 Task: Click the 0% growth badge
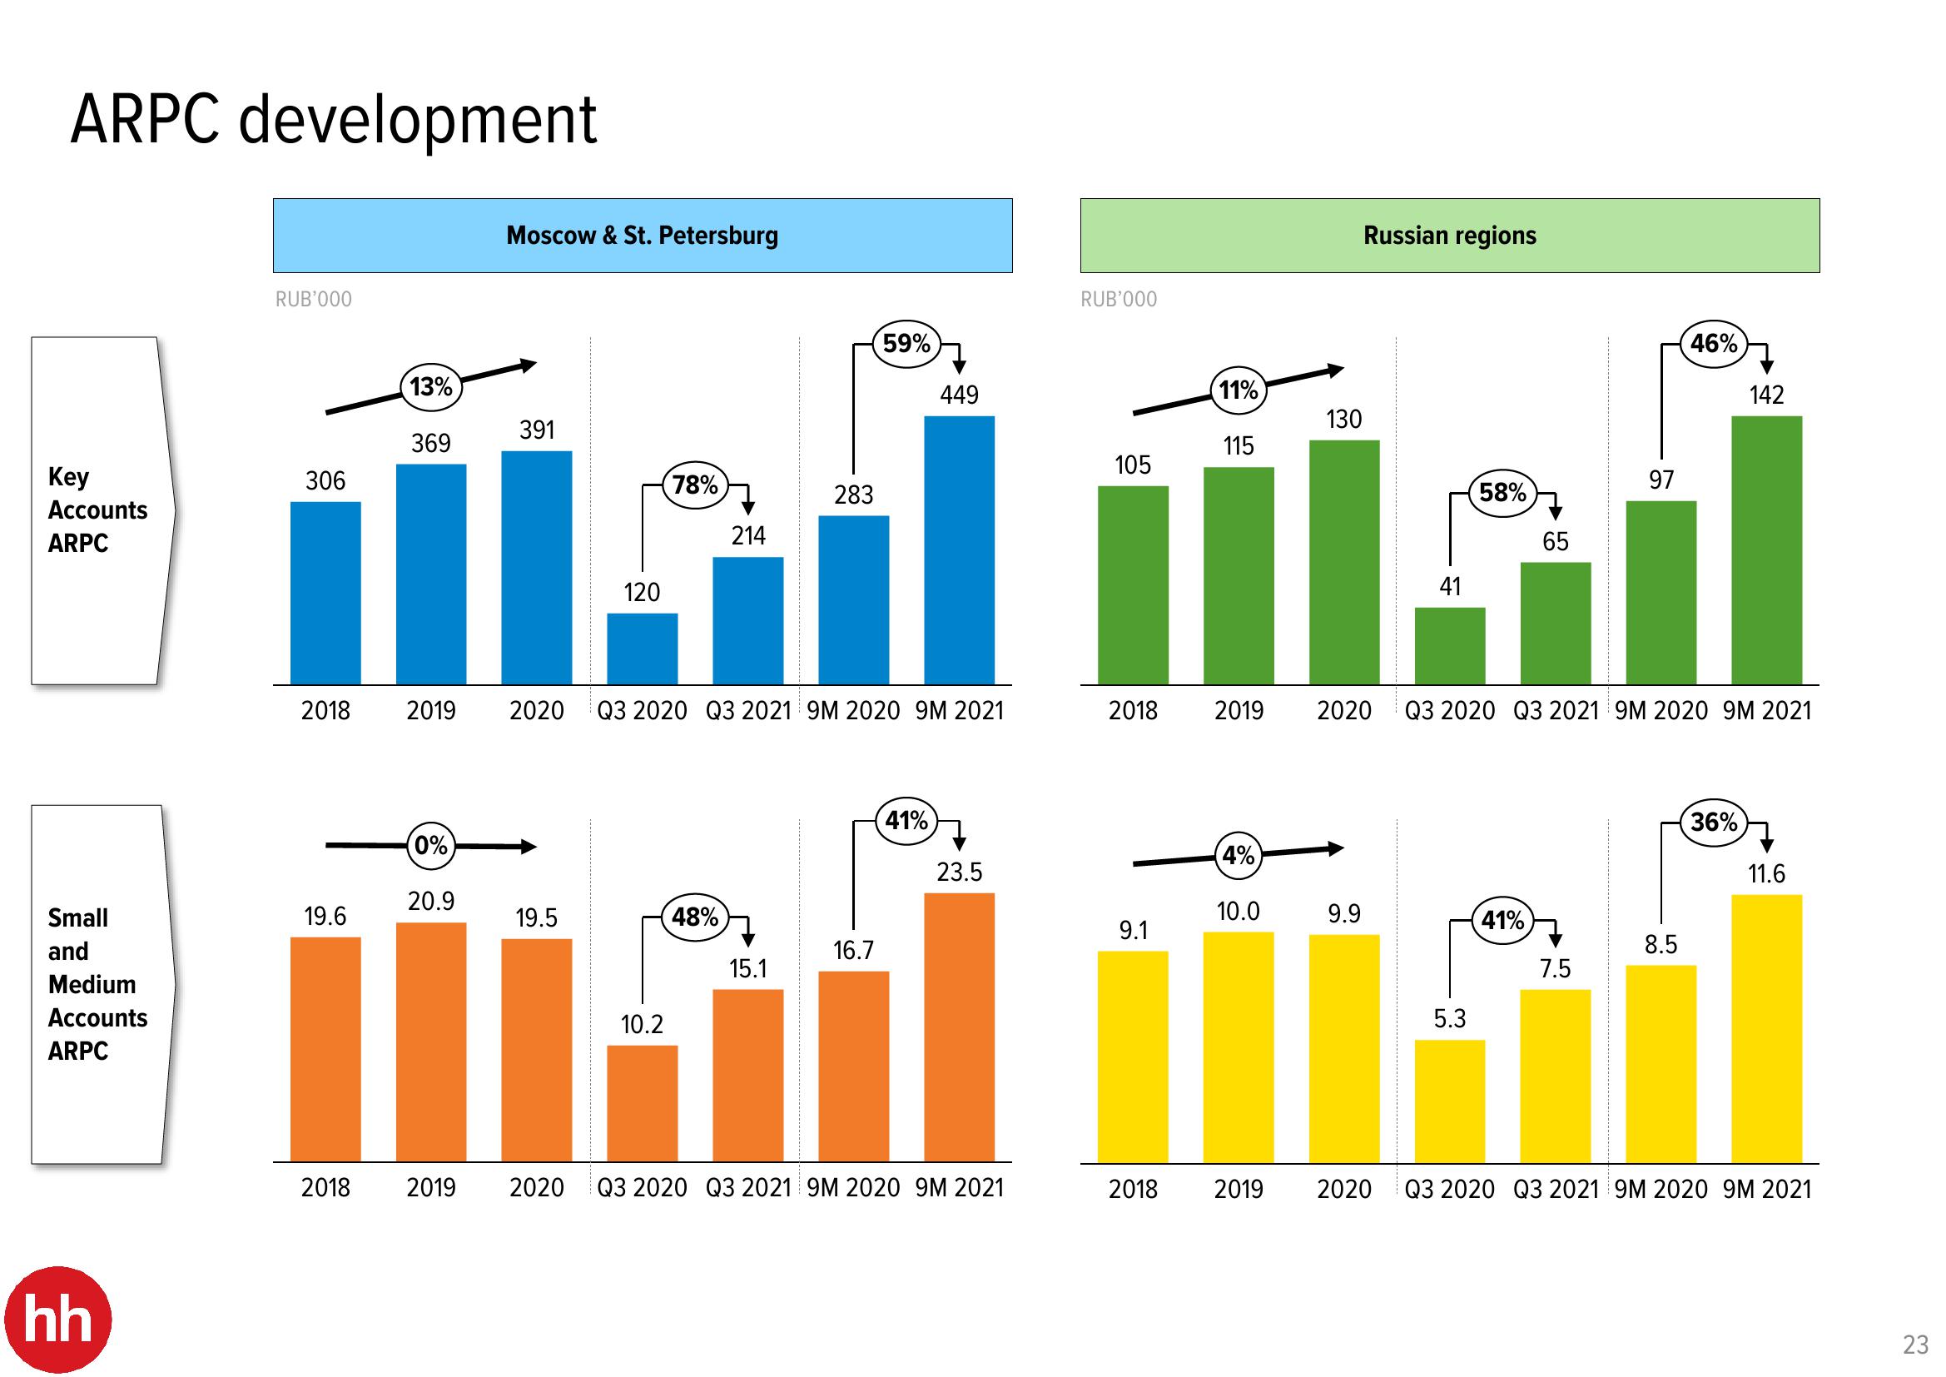coord(430,845)
